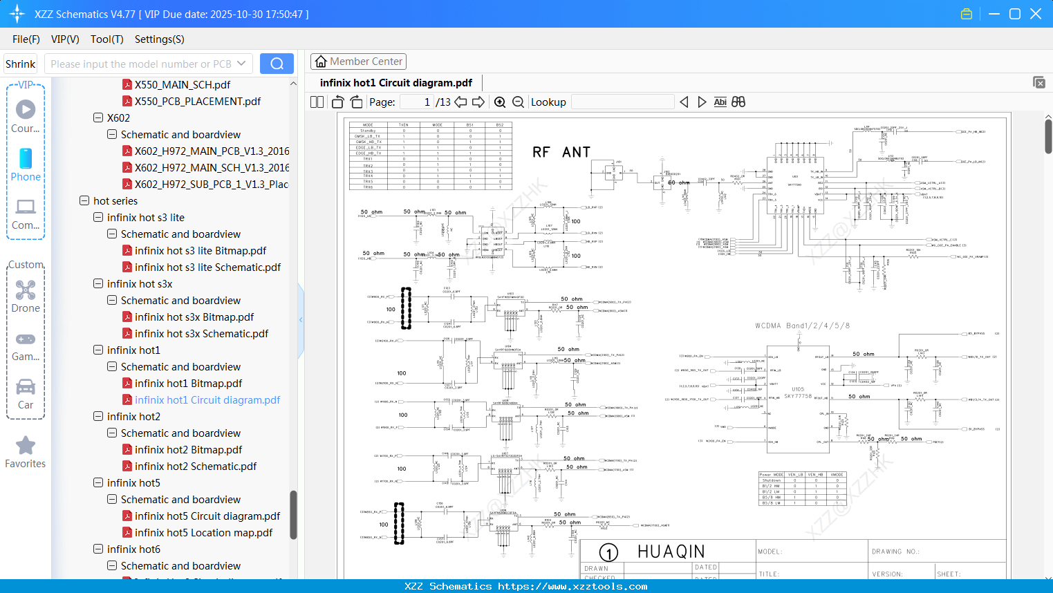Open the Member Center
Screen dimensions: 1053x593
click(x=358, y=61)
